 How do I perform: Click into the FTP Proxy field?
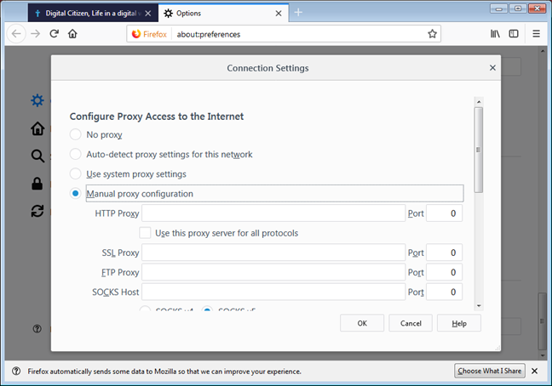pyautogui.click(x=273, y=272)
